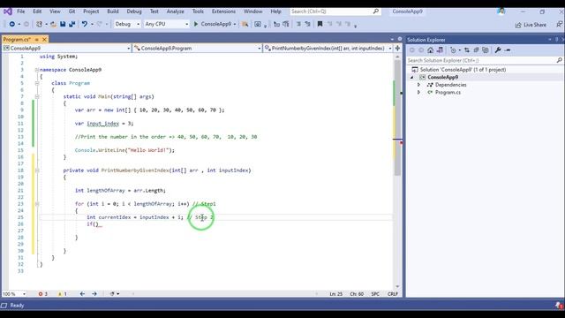Undo the last edit with the Undo icon

pyautogui.click(x=85, y=24)
